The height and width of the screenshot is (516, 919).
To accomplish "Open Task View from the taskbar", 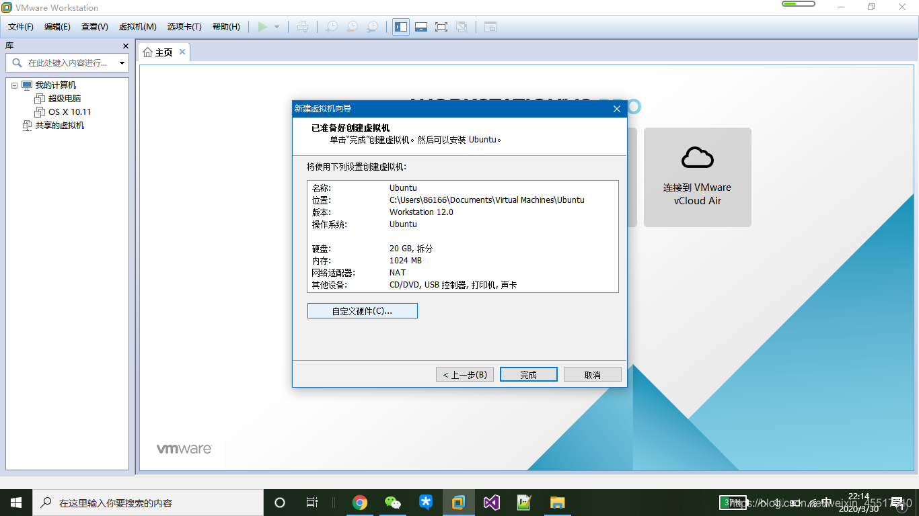I will click(x=311, y=503).
